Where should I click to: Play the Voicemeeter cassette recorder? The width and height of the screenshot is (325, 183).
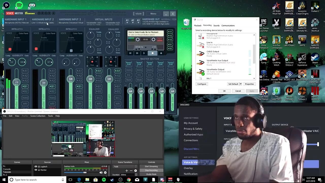(144, 53)
